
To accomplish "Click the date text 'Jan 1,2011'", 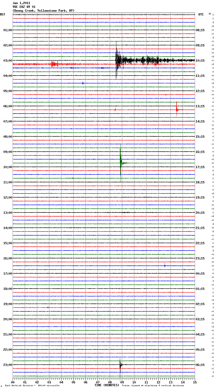I will (x=21, y=3).
